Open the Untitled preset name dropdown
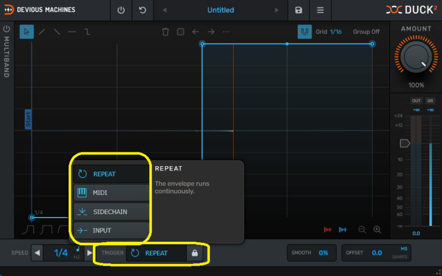Screen dimensions: 442x276 pyautogui.click(x=220, y=10)
